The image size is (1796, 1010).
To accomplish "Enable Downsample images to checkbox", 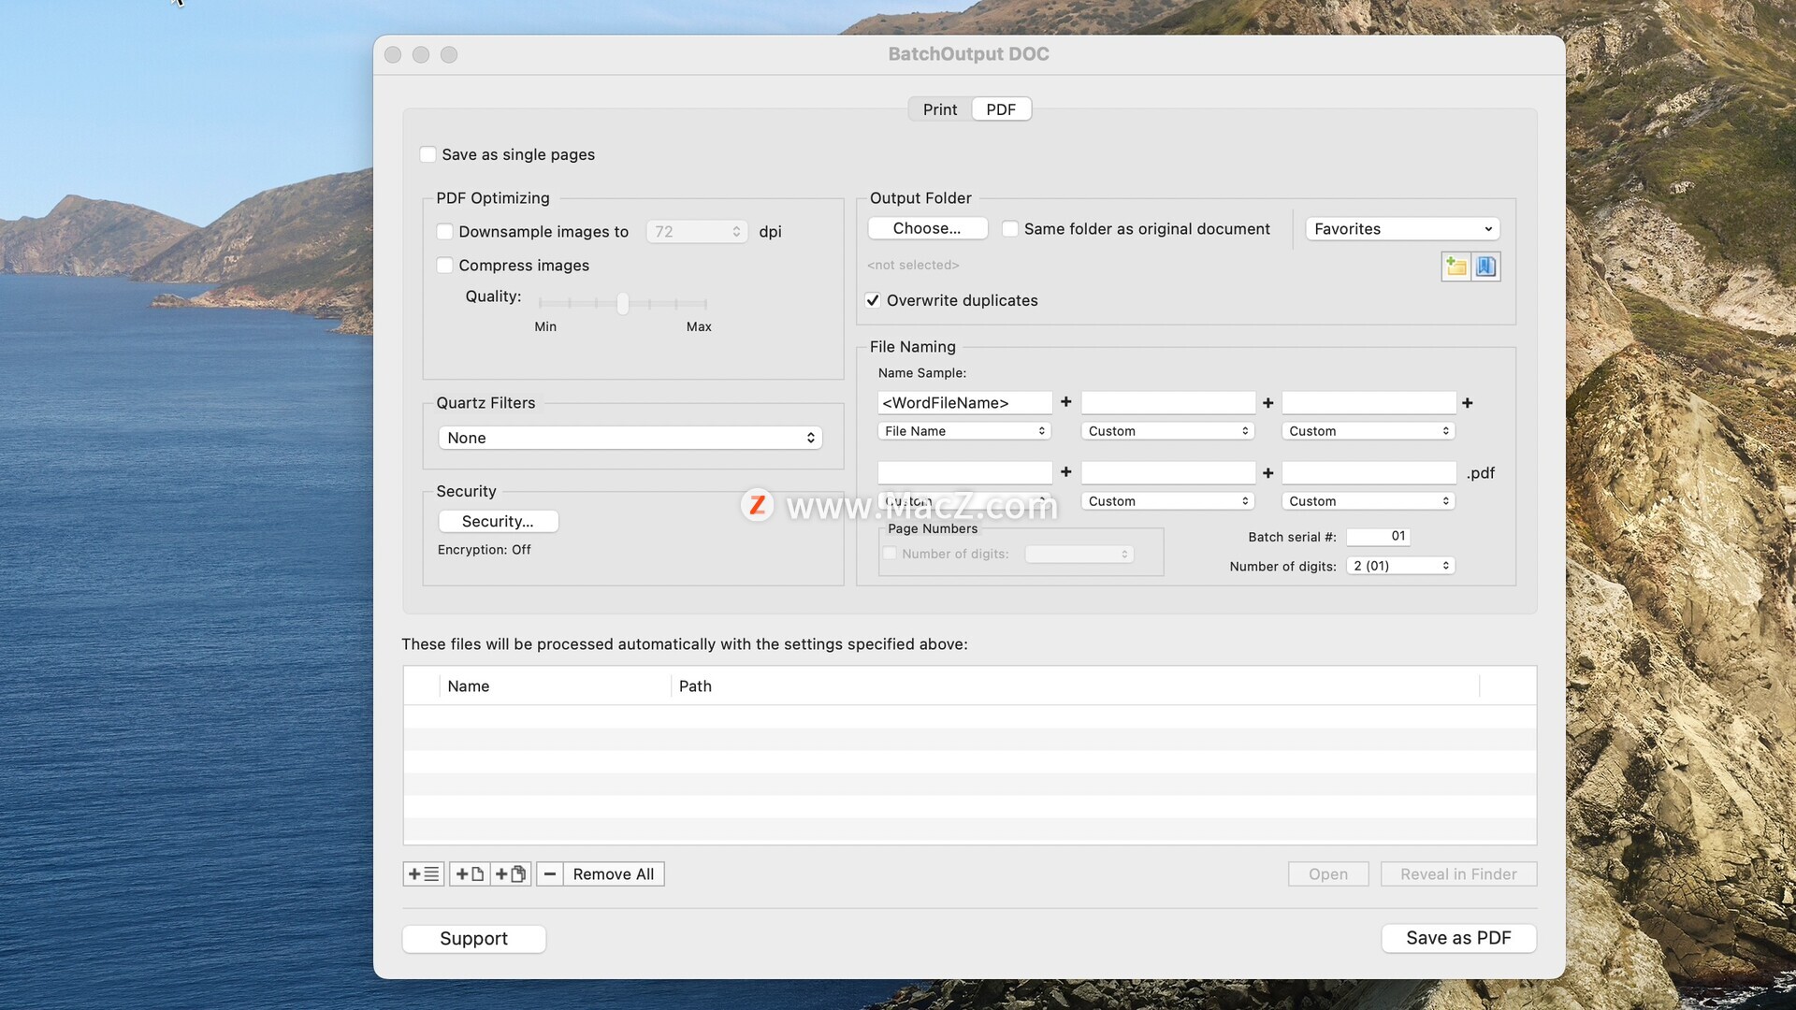I will [x=445, y=232].
